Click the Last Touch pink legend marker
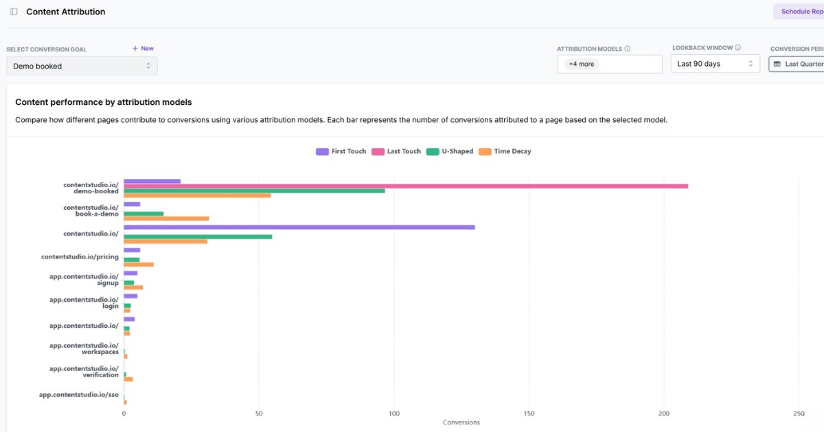824x432 pixels. (x=377, y=151)
